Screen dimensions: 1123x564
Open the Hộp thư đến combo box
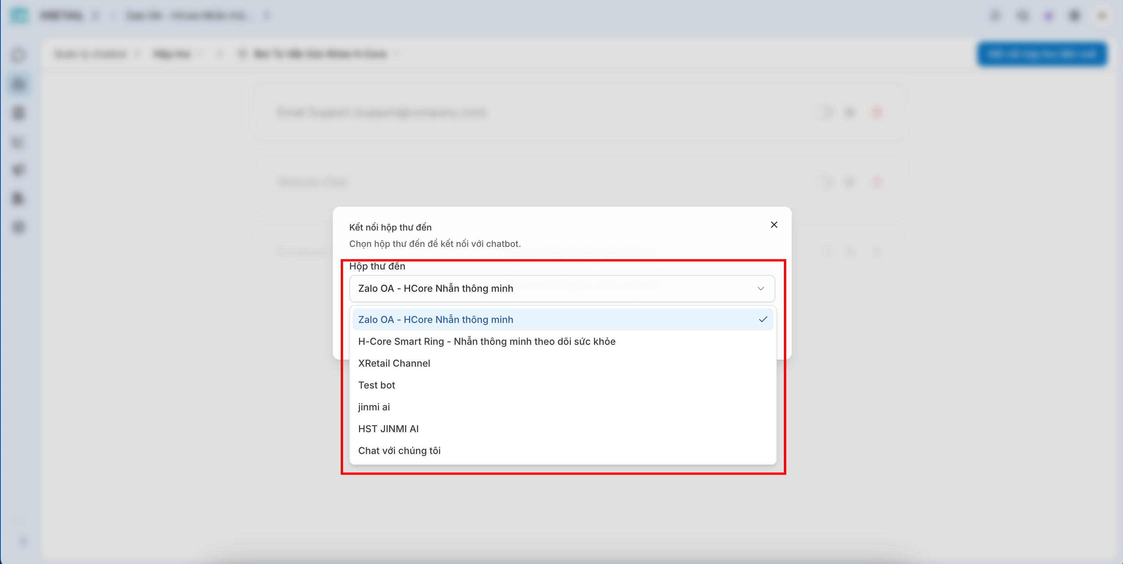tap(562, 289)
